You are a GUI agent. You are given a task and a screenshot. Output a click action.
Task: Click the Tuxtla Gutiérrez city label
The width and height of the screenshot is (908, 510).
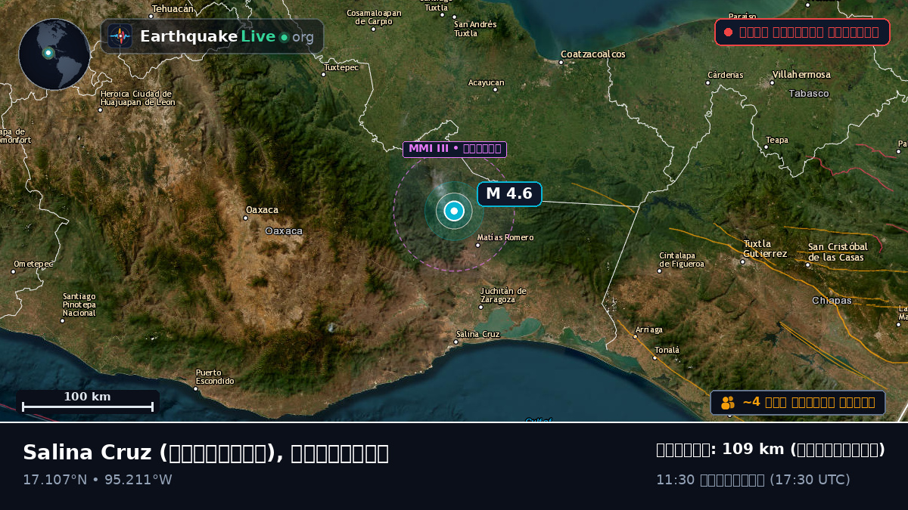765,249
